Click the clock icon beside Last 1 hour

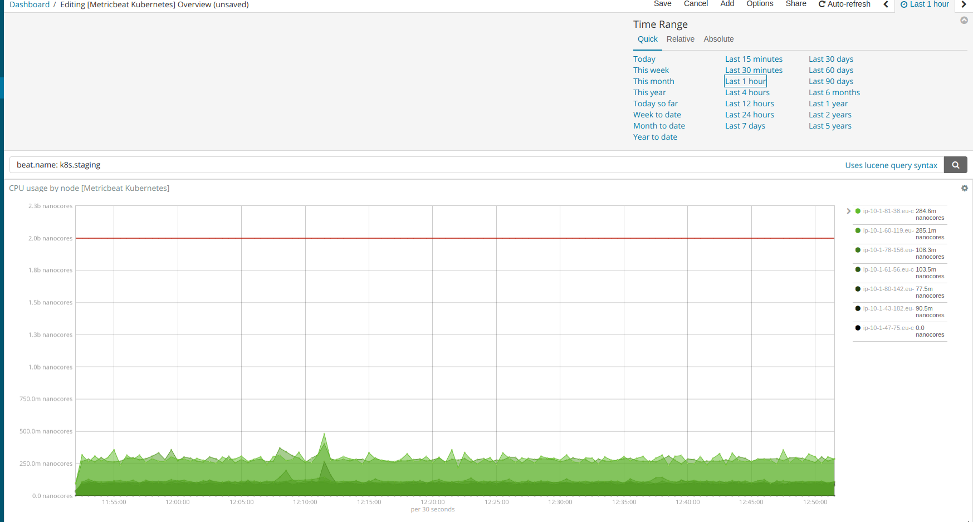[903, 4]
